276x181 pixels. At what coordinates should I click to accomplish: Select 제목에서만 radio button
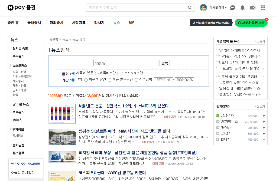[x=97, y=73]
